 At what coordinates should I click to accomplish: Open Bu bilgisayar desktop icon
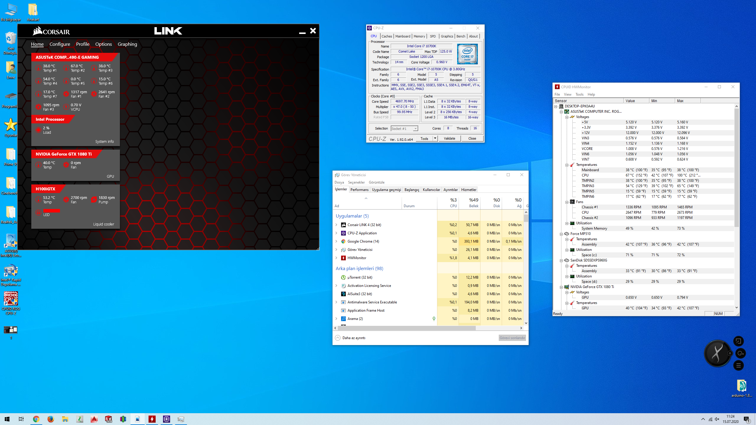point(11,12)
